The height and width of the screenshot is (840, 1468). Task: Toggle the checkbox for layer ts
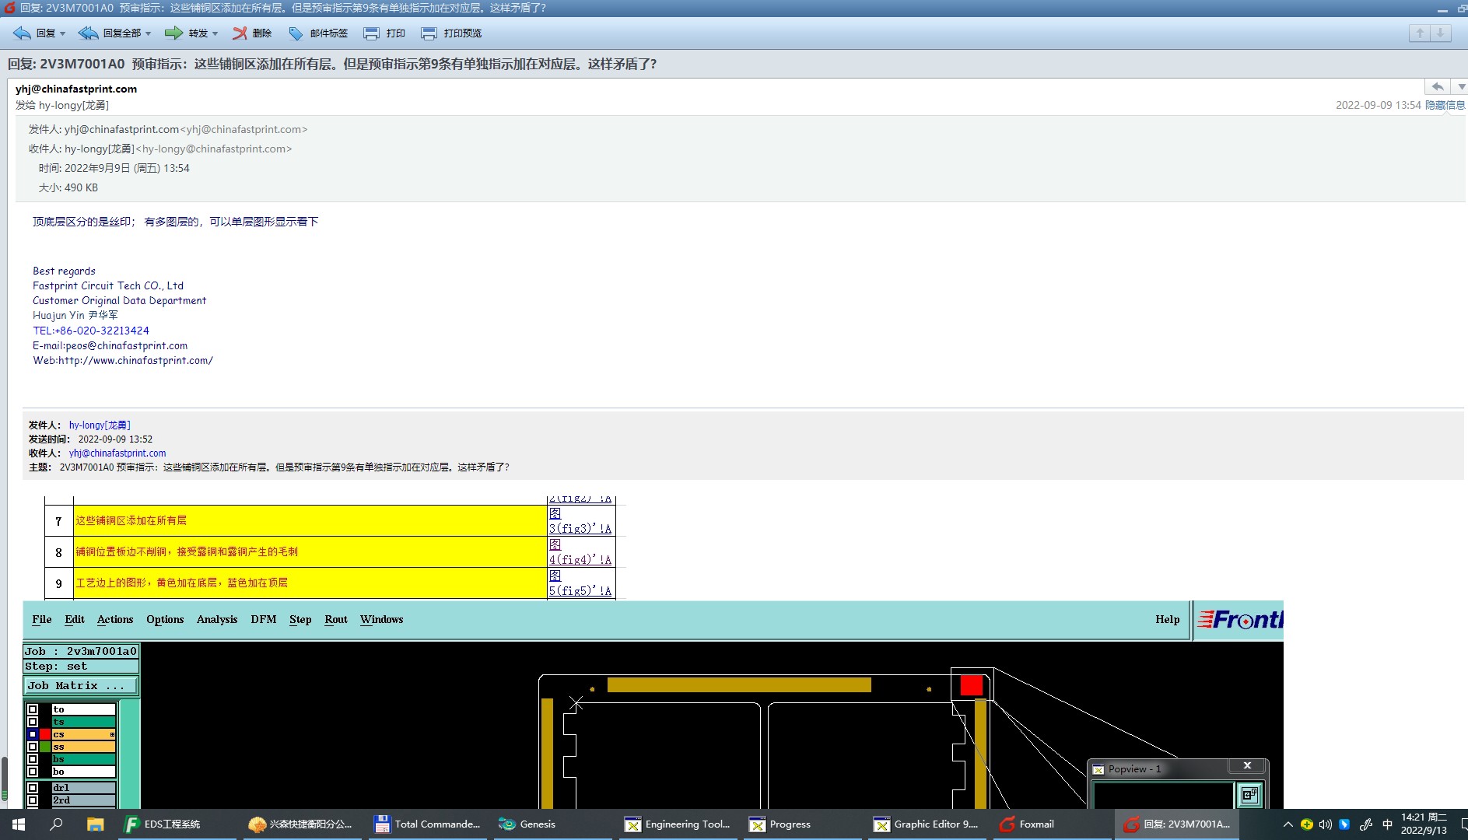tap(33, 722)
